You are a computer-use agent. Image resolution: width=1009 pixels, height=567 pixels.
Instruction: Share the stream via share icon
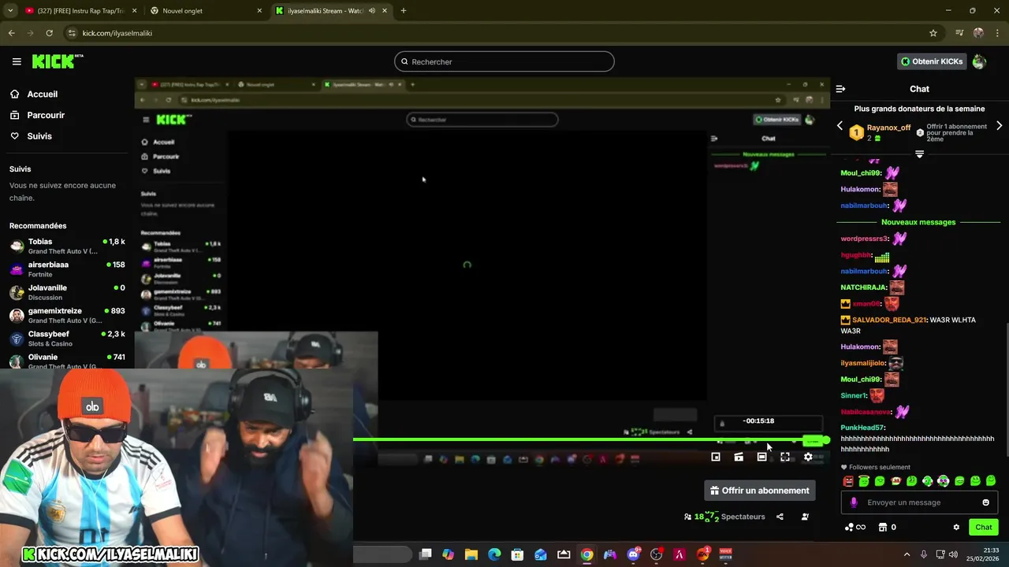click(x=780, y=517)
